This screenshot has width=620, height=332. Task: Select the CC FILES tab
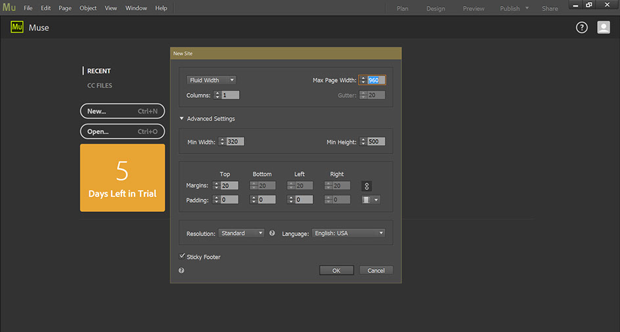coord(100,85)
